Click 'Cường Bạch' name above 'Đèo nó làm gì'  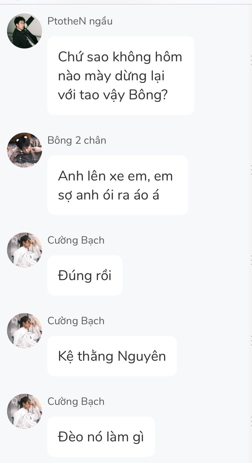tap(76, 401)
